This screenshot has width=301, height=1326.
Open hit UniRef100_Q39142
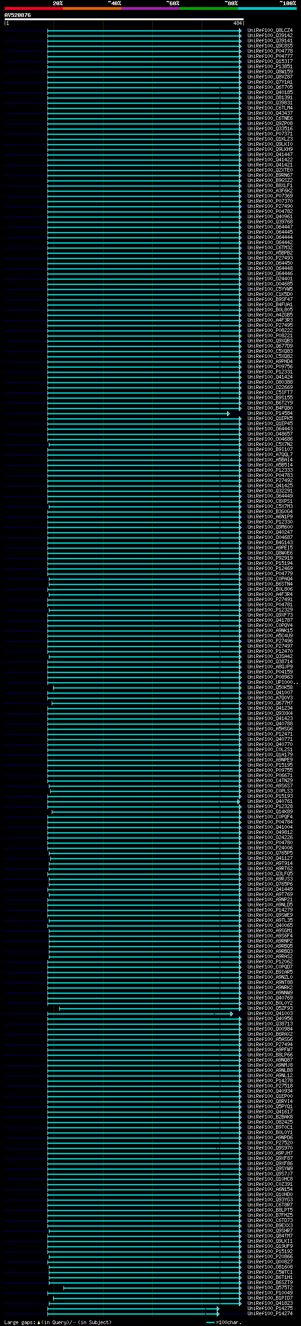tap(270, 36)
